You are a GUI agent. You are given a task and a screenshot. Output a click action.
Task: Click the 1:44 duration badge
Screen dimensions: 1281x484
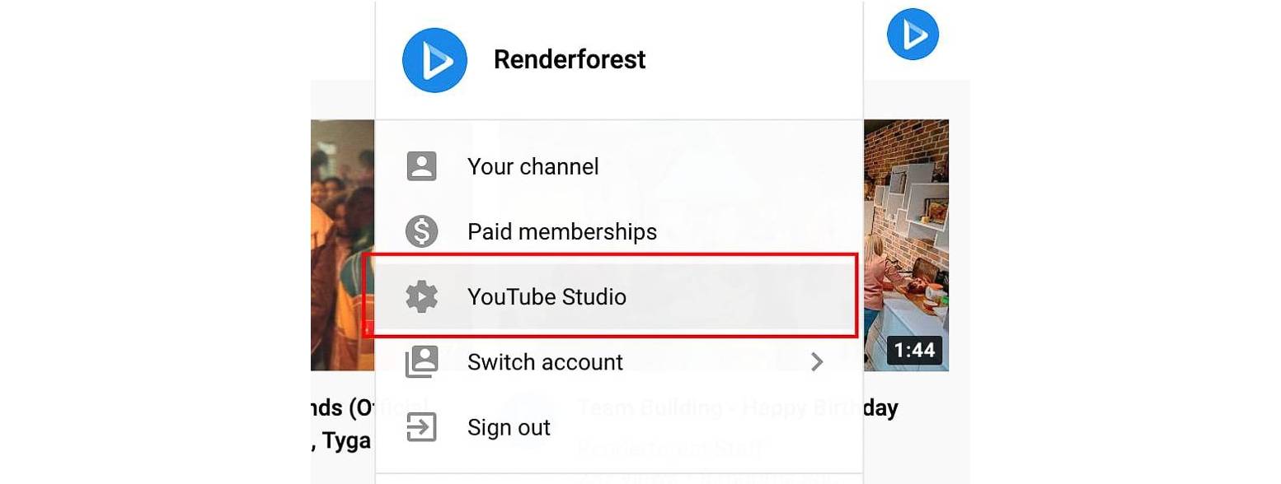[x=915, y=351]
